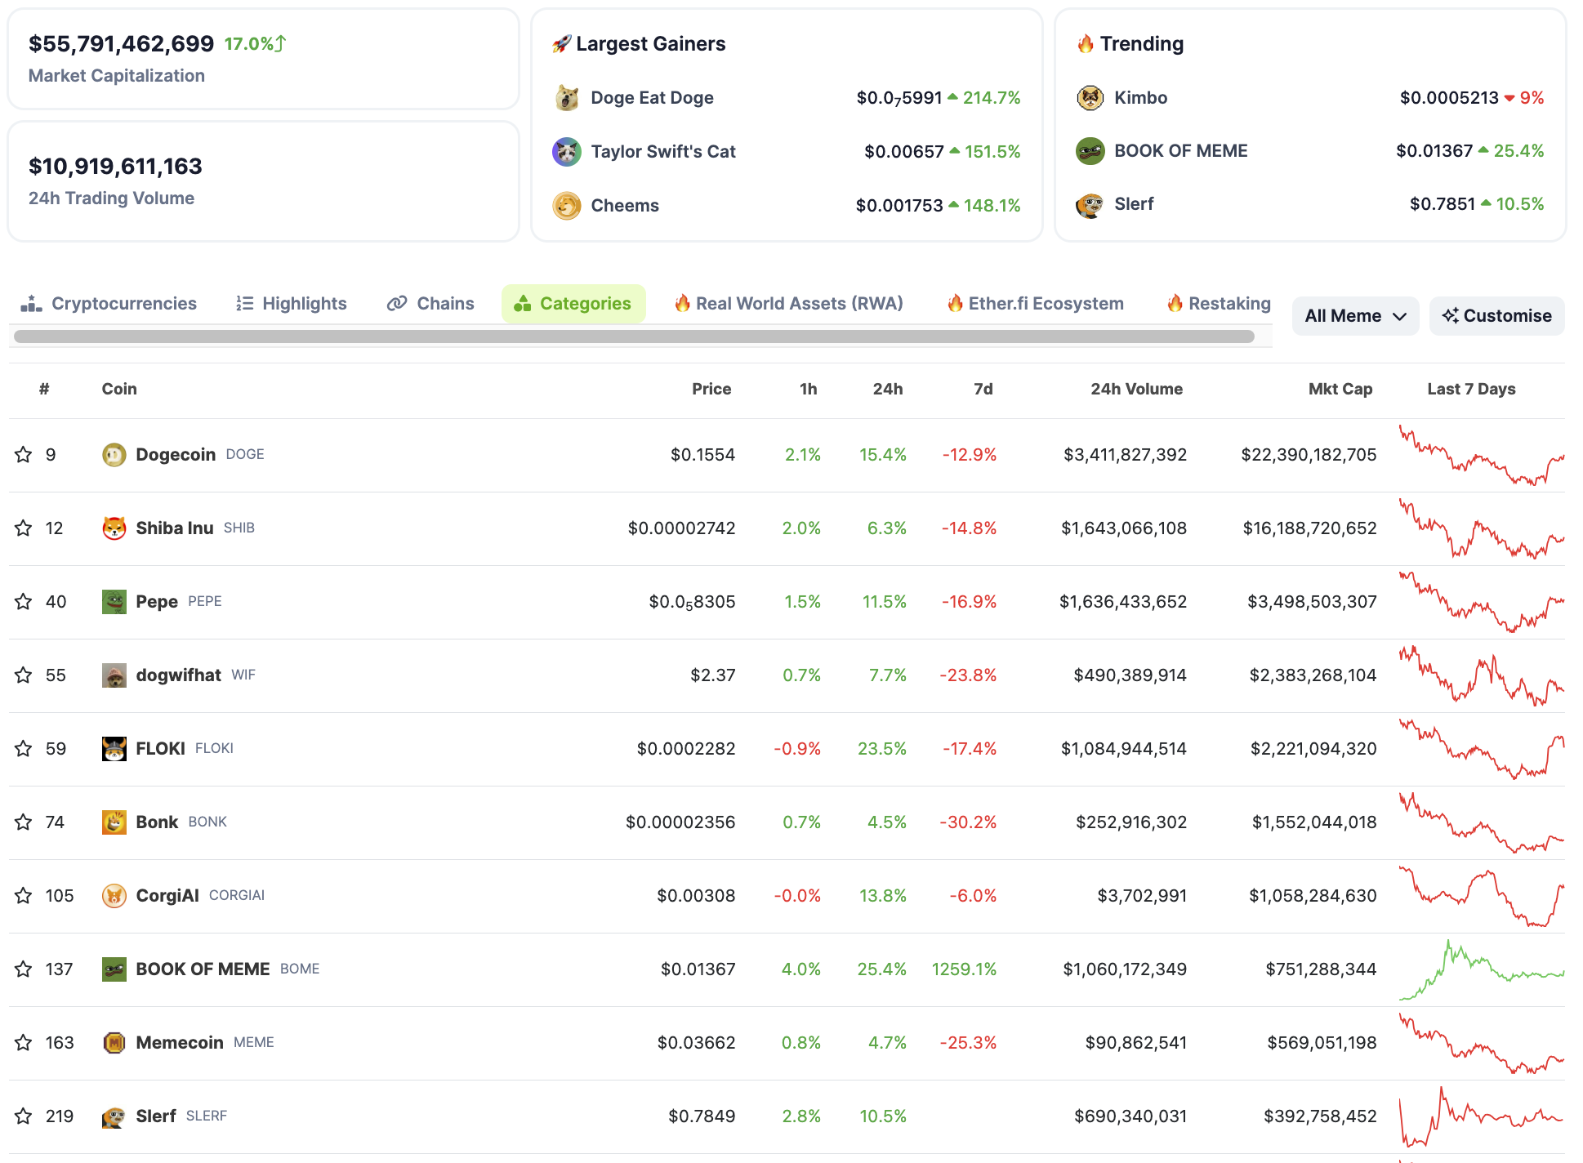
Task: Switch to the Chains tab
Action: click(430, 304)
